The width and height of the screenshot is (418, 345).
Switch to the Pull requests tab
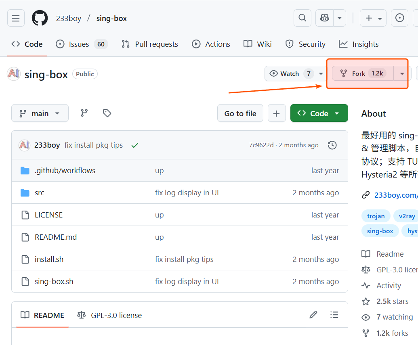point(150,44)
